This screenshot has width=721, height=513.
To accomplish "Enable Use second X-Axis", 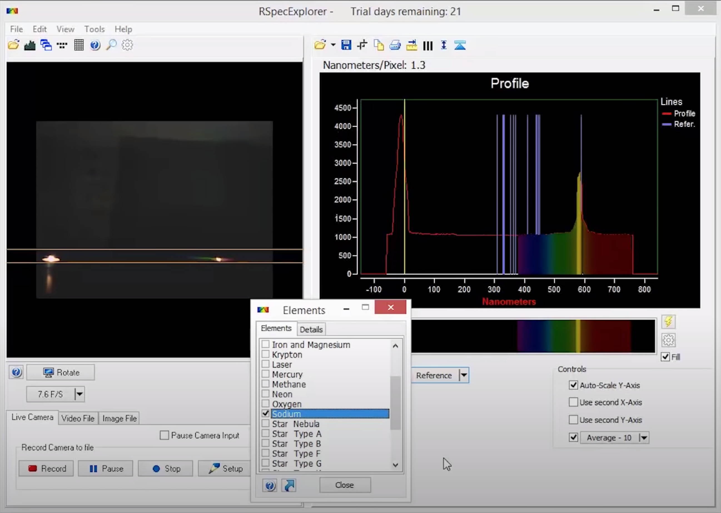I will pyautogui.click(x=573, y=402).
